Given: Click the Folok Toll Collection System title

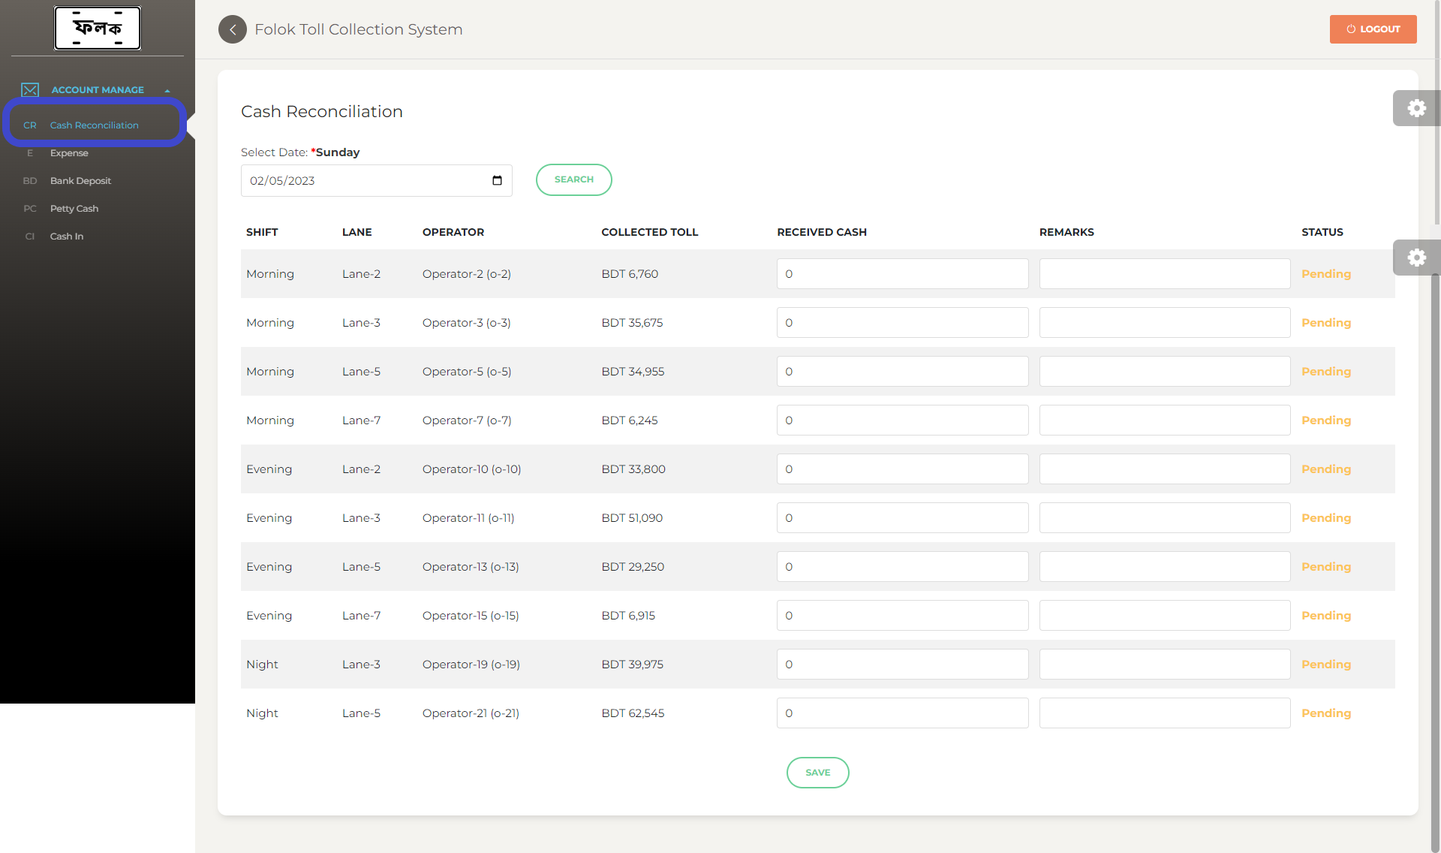Looking at the screenshot, I should 358,29.
